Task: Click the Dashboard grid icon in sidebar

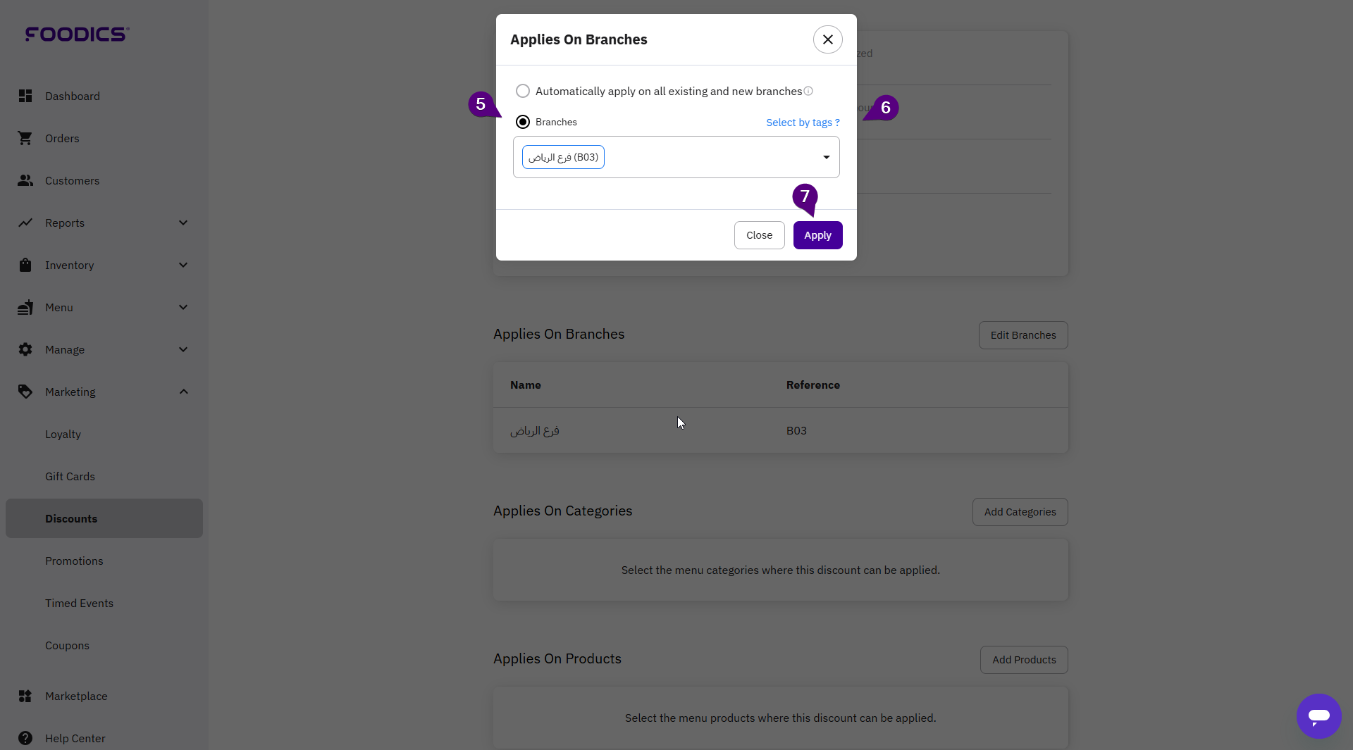Action: (x=25, y=96)
